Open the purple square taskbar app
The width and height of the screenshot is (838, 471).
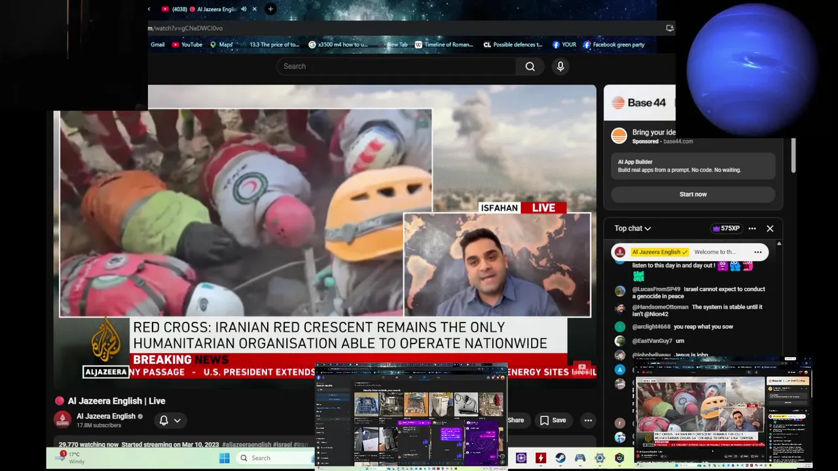pyautogui.click(x=521, y=459)
